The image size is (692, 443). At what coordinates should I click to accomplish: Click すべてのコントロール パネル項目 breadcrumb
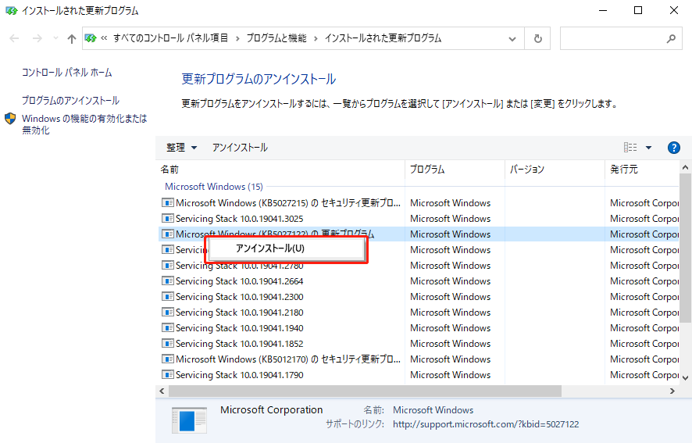[170, 38]
